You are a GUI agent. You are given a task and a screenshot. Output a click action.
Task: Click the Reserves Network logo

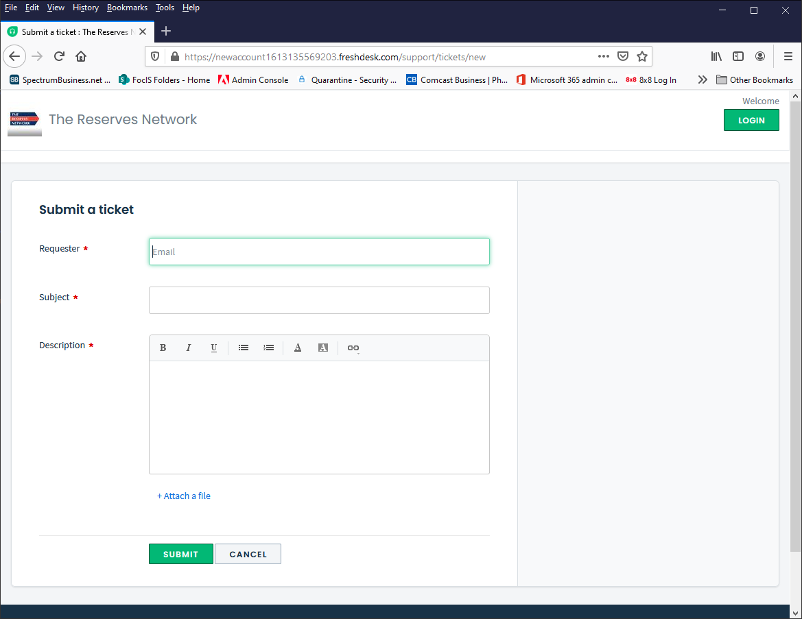tap(25, 122)
